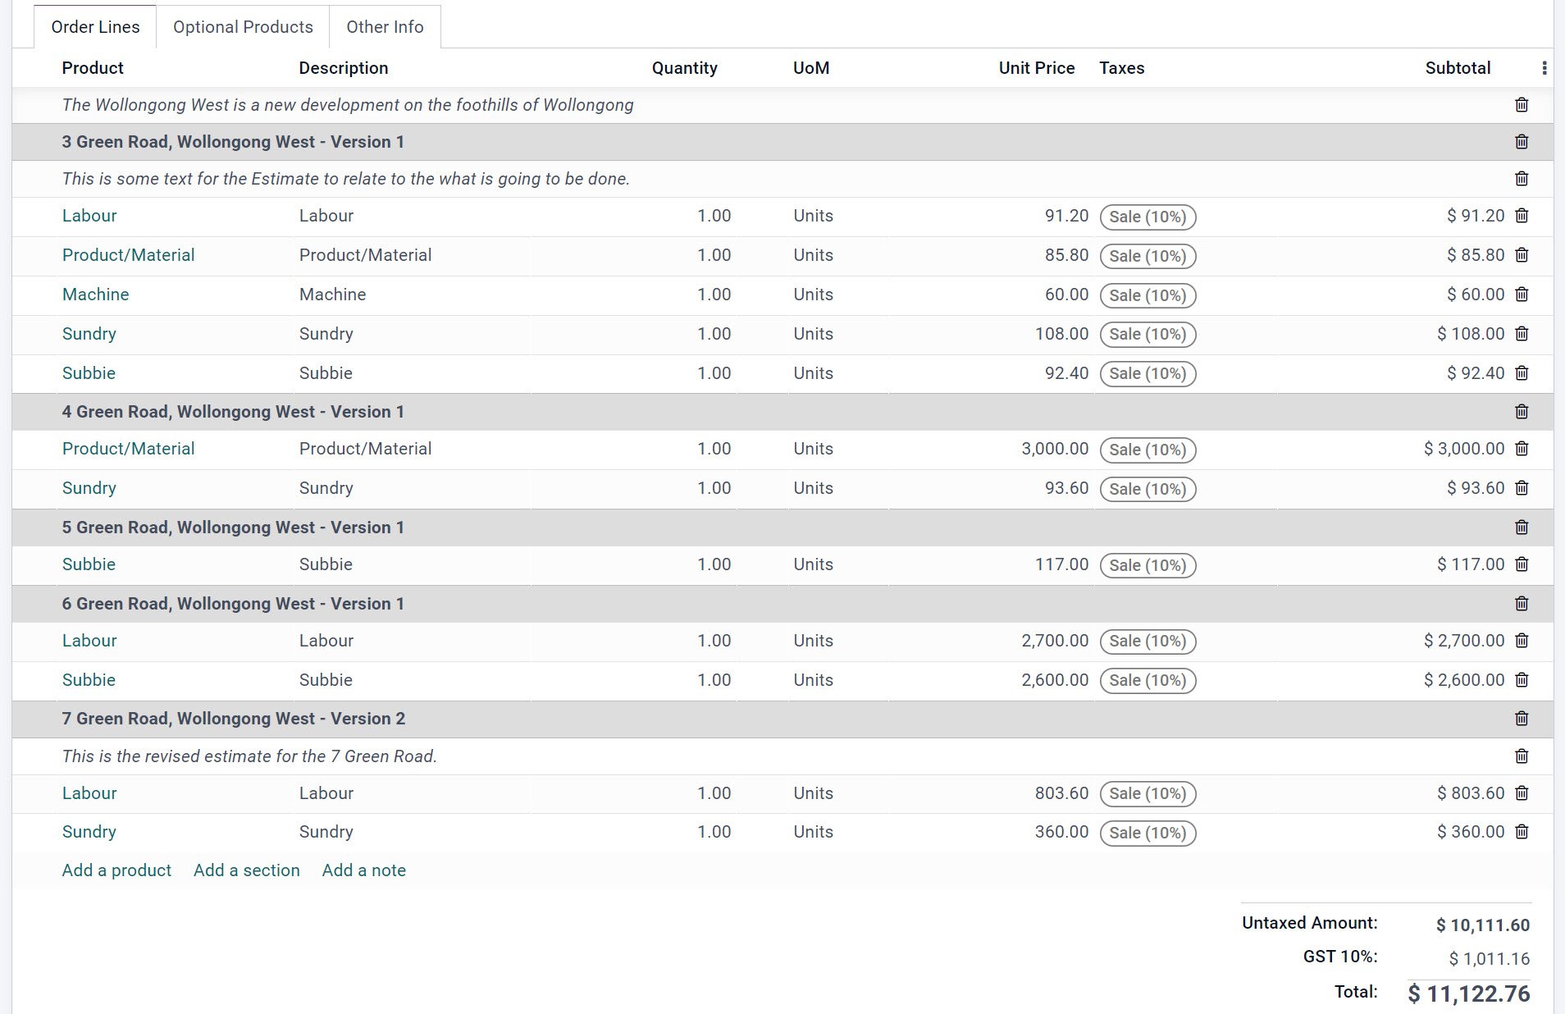
Task: Delete the 3,000.00 Product/Material line
Action: pyautogui.click(x=1522, y=449)
